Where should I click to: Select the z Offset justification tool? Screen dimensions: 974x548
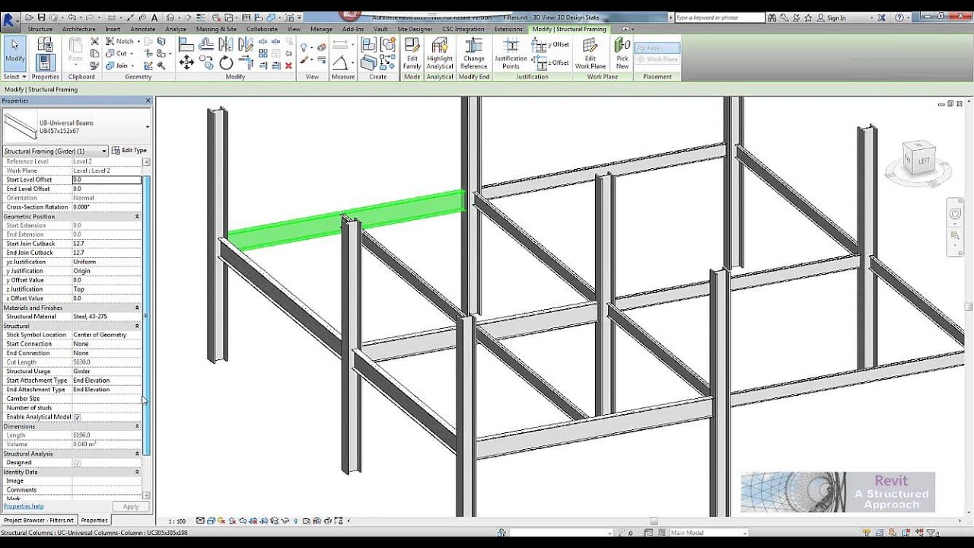(552, 62)
